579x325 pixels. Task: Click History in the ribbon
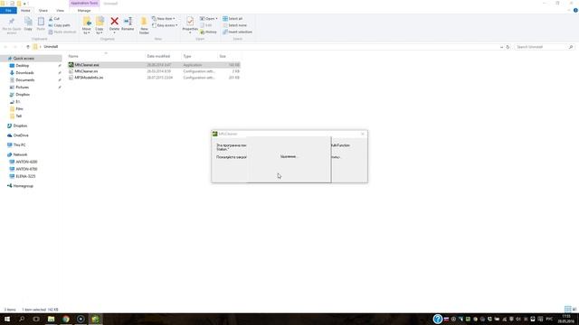pyautogui.click(x=209, y=32)
